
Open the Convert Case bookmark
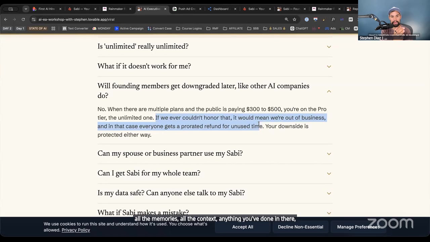pyautogui.click(x=160, y=29)
